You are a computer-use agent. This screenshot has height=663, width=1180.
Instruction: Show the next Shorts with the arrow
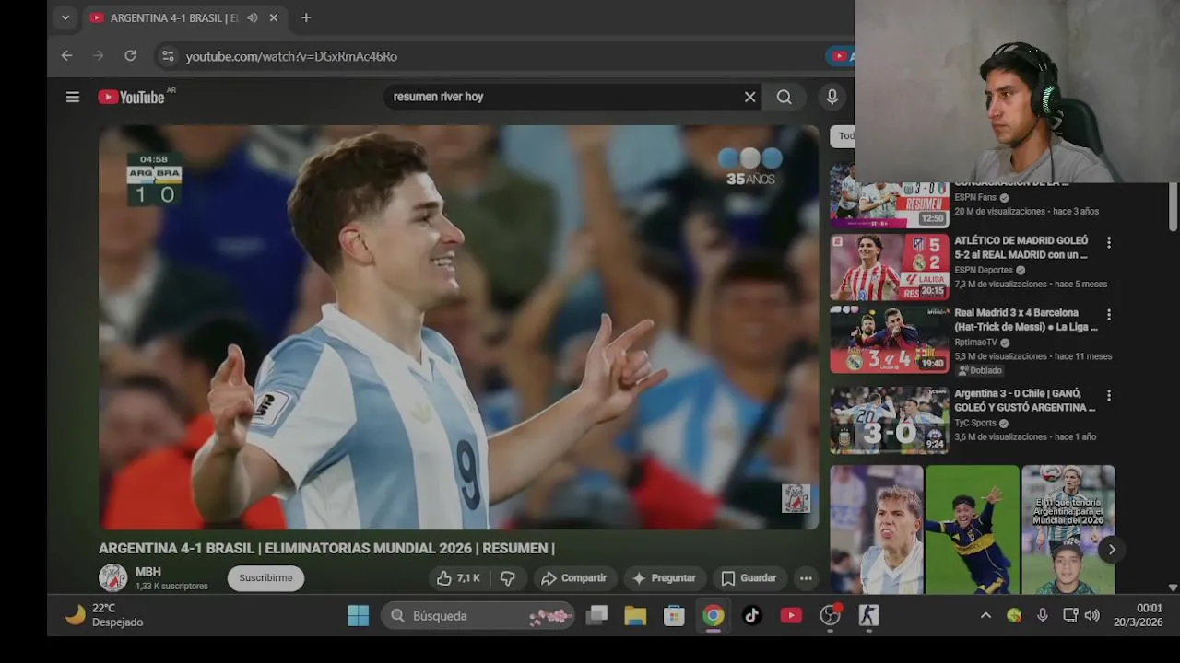(x=1112, y=550)
